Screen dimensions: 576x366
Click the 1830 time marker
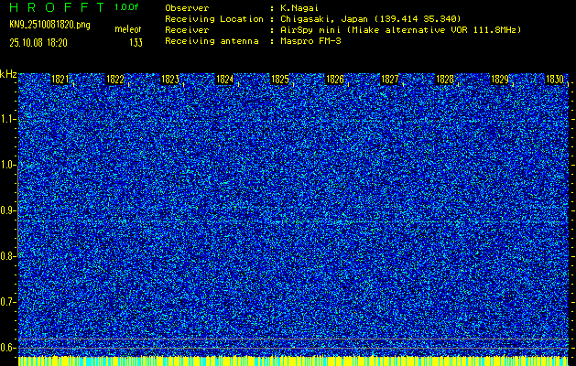(554, 81)
